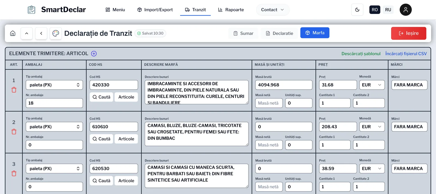The width and height of the screenshot is (436, 194).
Task: Click the Descărcați șablonul link
Action: tap(361, 53)
